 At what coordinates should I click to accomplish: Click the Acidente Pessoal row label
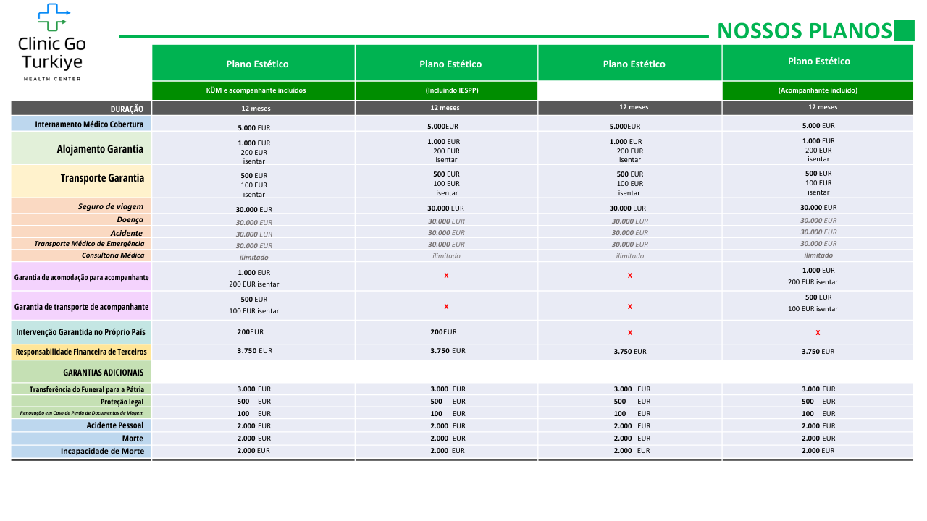pyautogui.click(x=114, y=425)
